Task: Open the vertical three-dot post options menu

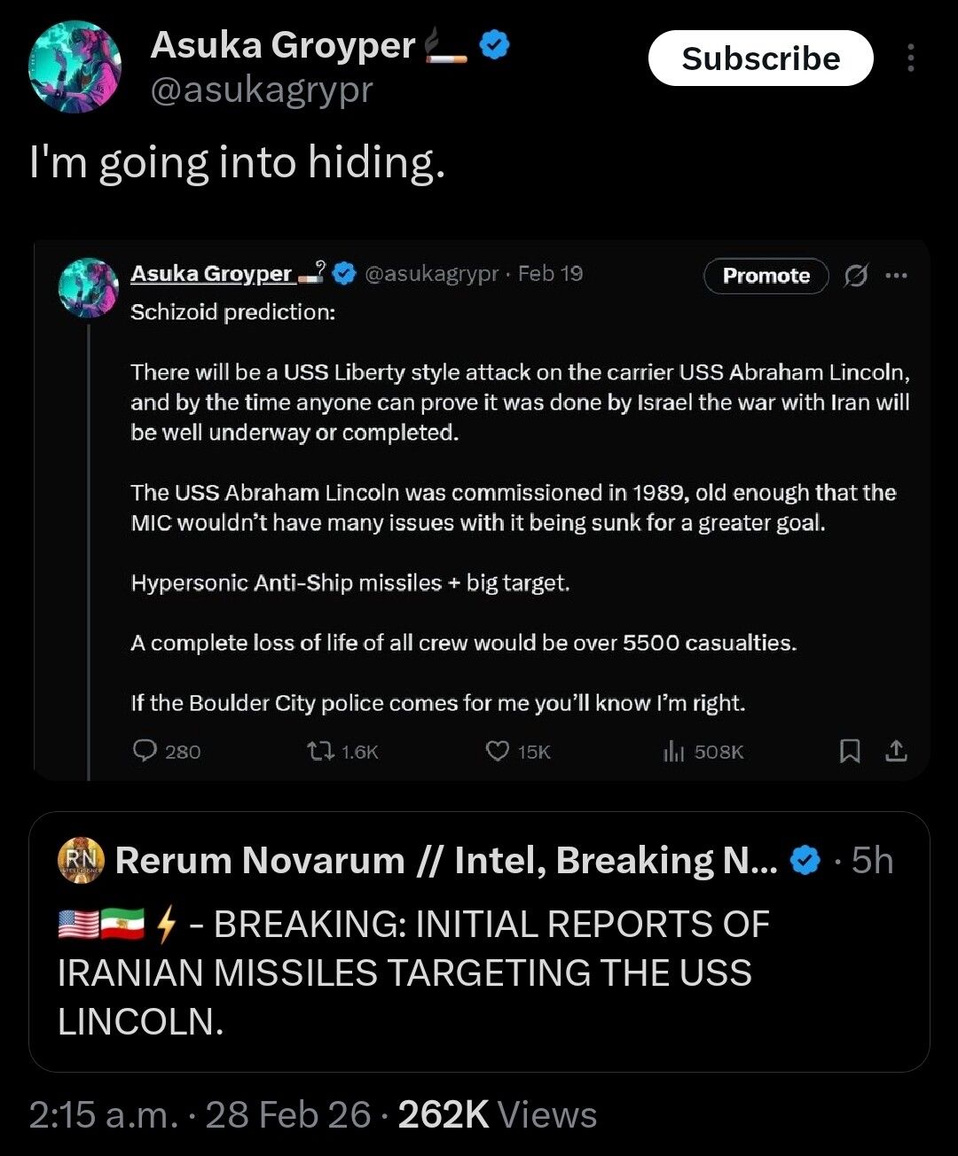Action: pyautogui.click(x=910, y=59)
